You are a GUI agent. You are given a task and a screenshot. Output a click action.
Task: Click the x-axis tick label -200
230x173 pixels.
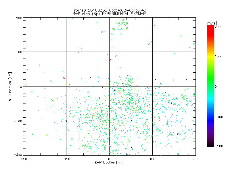(23, 159)
